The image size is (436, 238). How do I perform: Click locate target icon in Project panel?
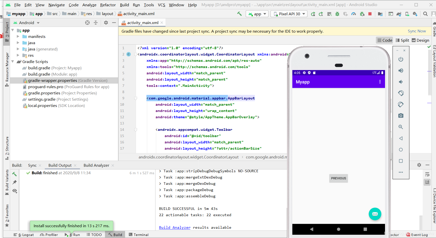tap(87, 23)
